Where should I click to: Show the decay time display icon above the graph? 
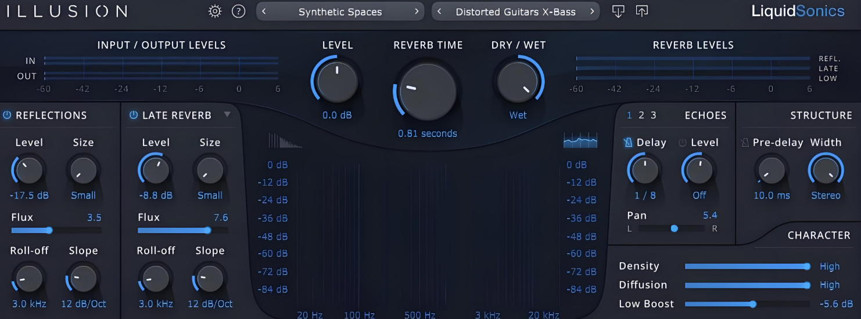(285, 140)
